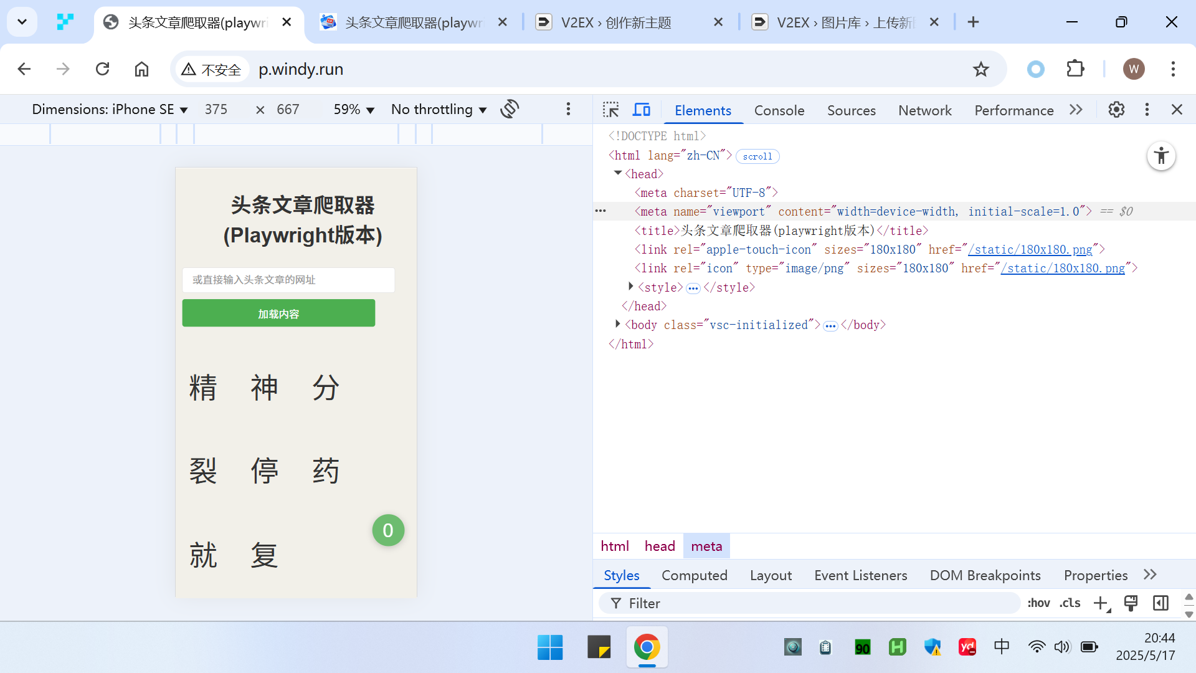Open the No throttling dropdown
The image size is (1196, 673).
click(439, 110)
